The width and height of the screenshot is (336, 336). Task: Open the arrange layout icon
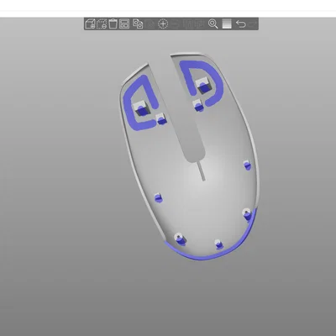pyautogui.click(x=124, y=24)
